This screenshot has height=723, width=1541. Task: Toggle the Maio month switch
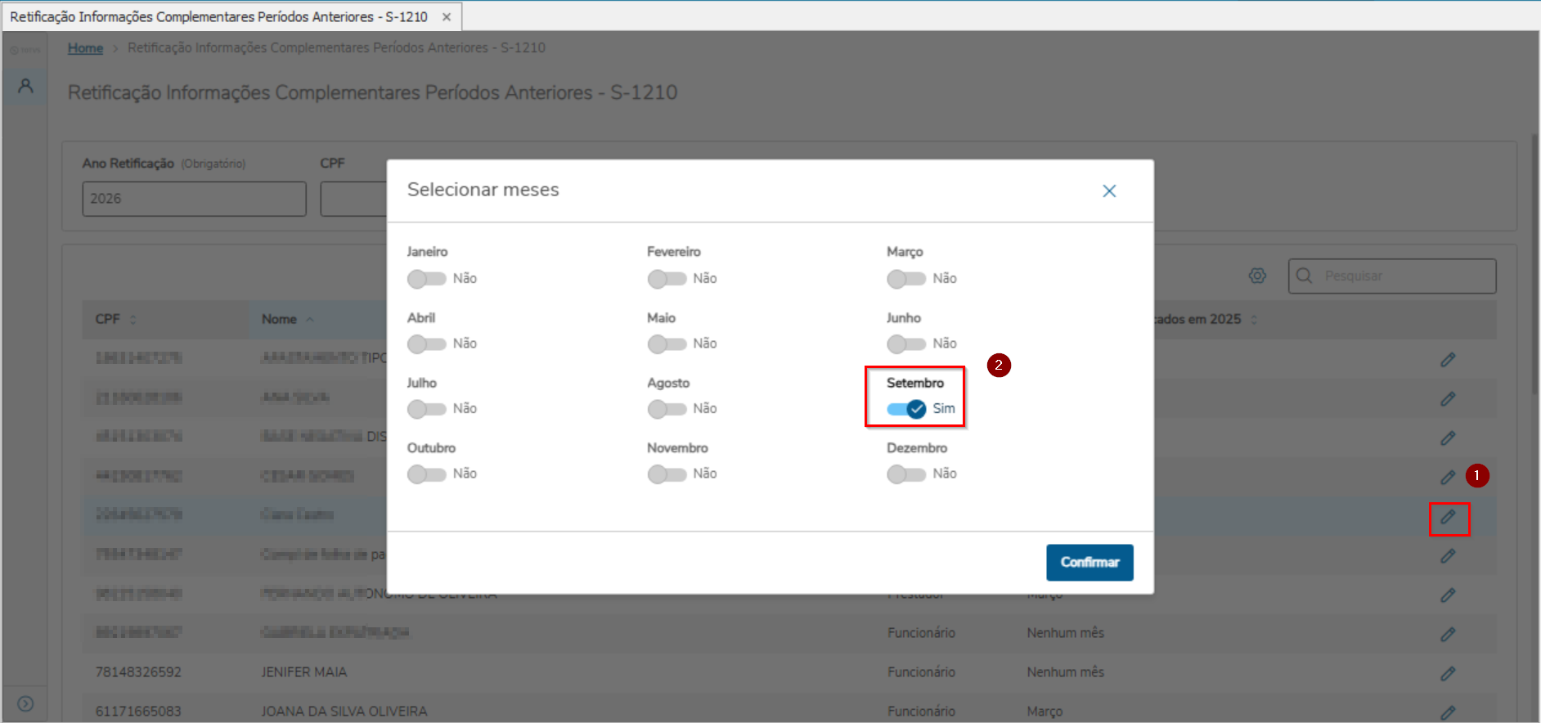[x=667, y=344]
